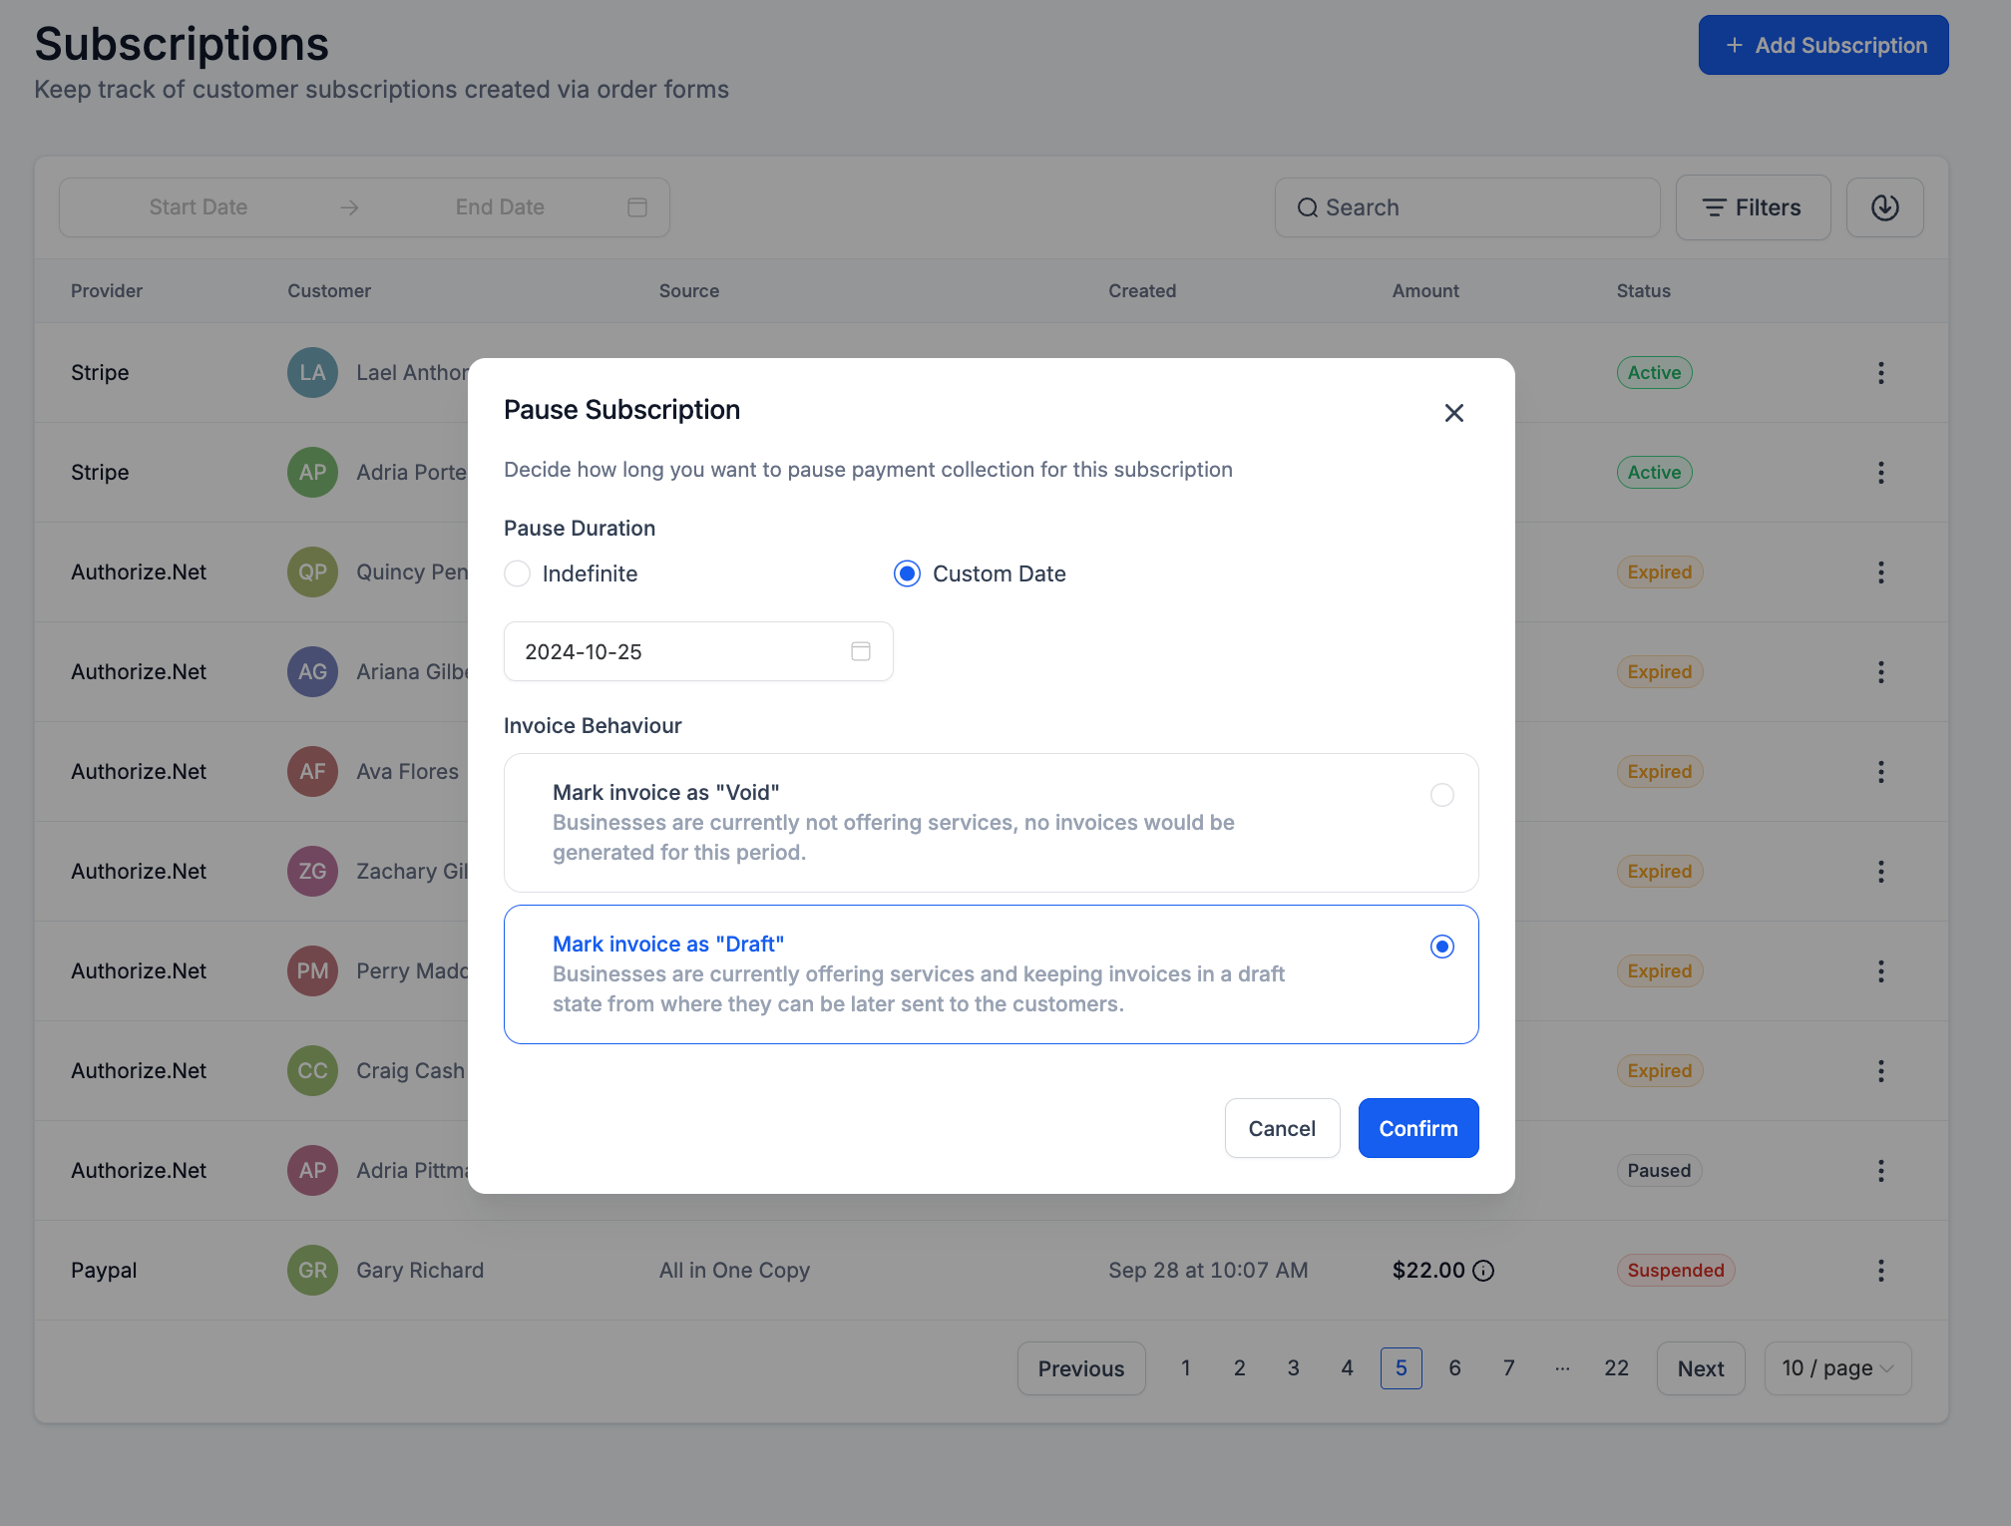Viewport: 2011px width, 1526px height.
Task: Click the Paused status badge
Action: click(x=1659, y=1171)
